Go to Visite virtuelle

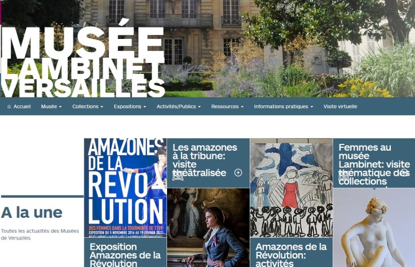coord(340,107)
